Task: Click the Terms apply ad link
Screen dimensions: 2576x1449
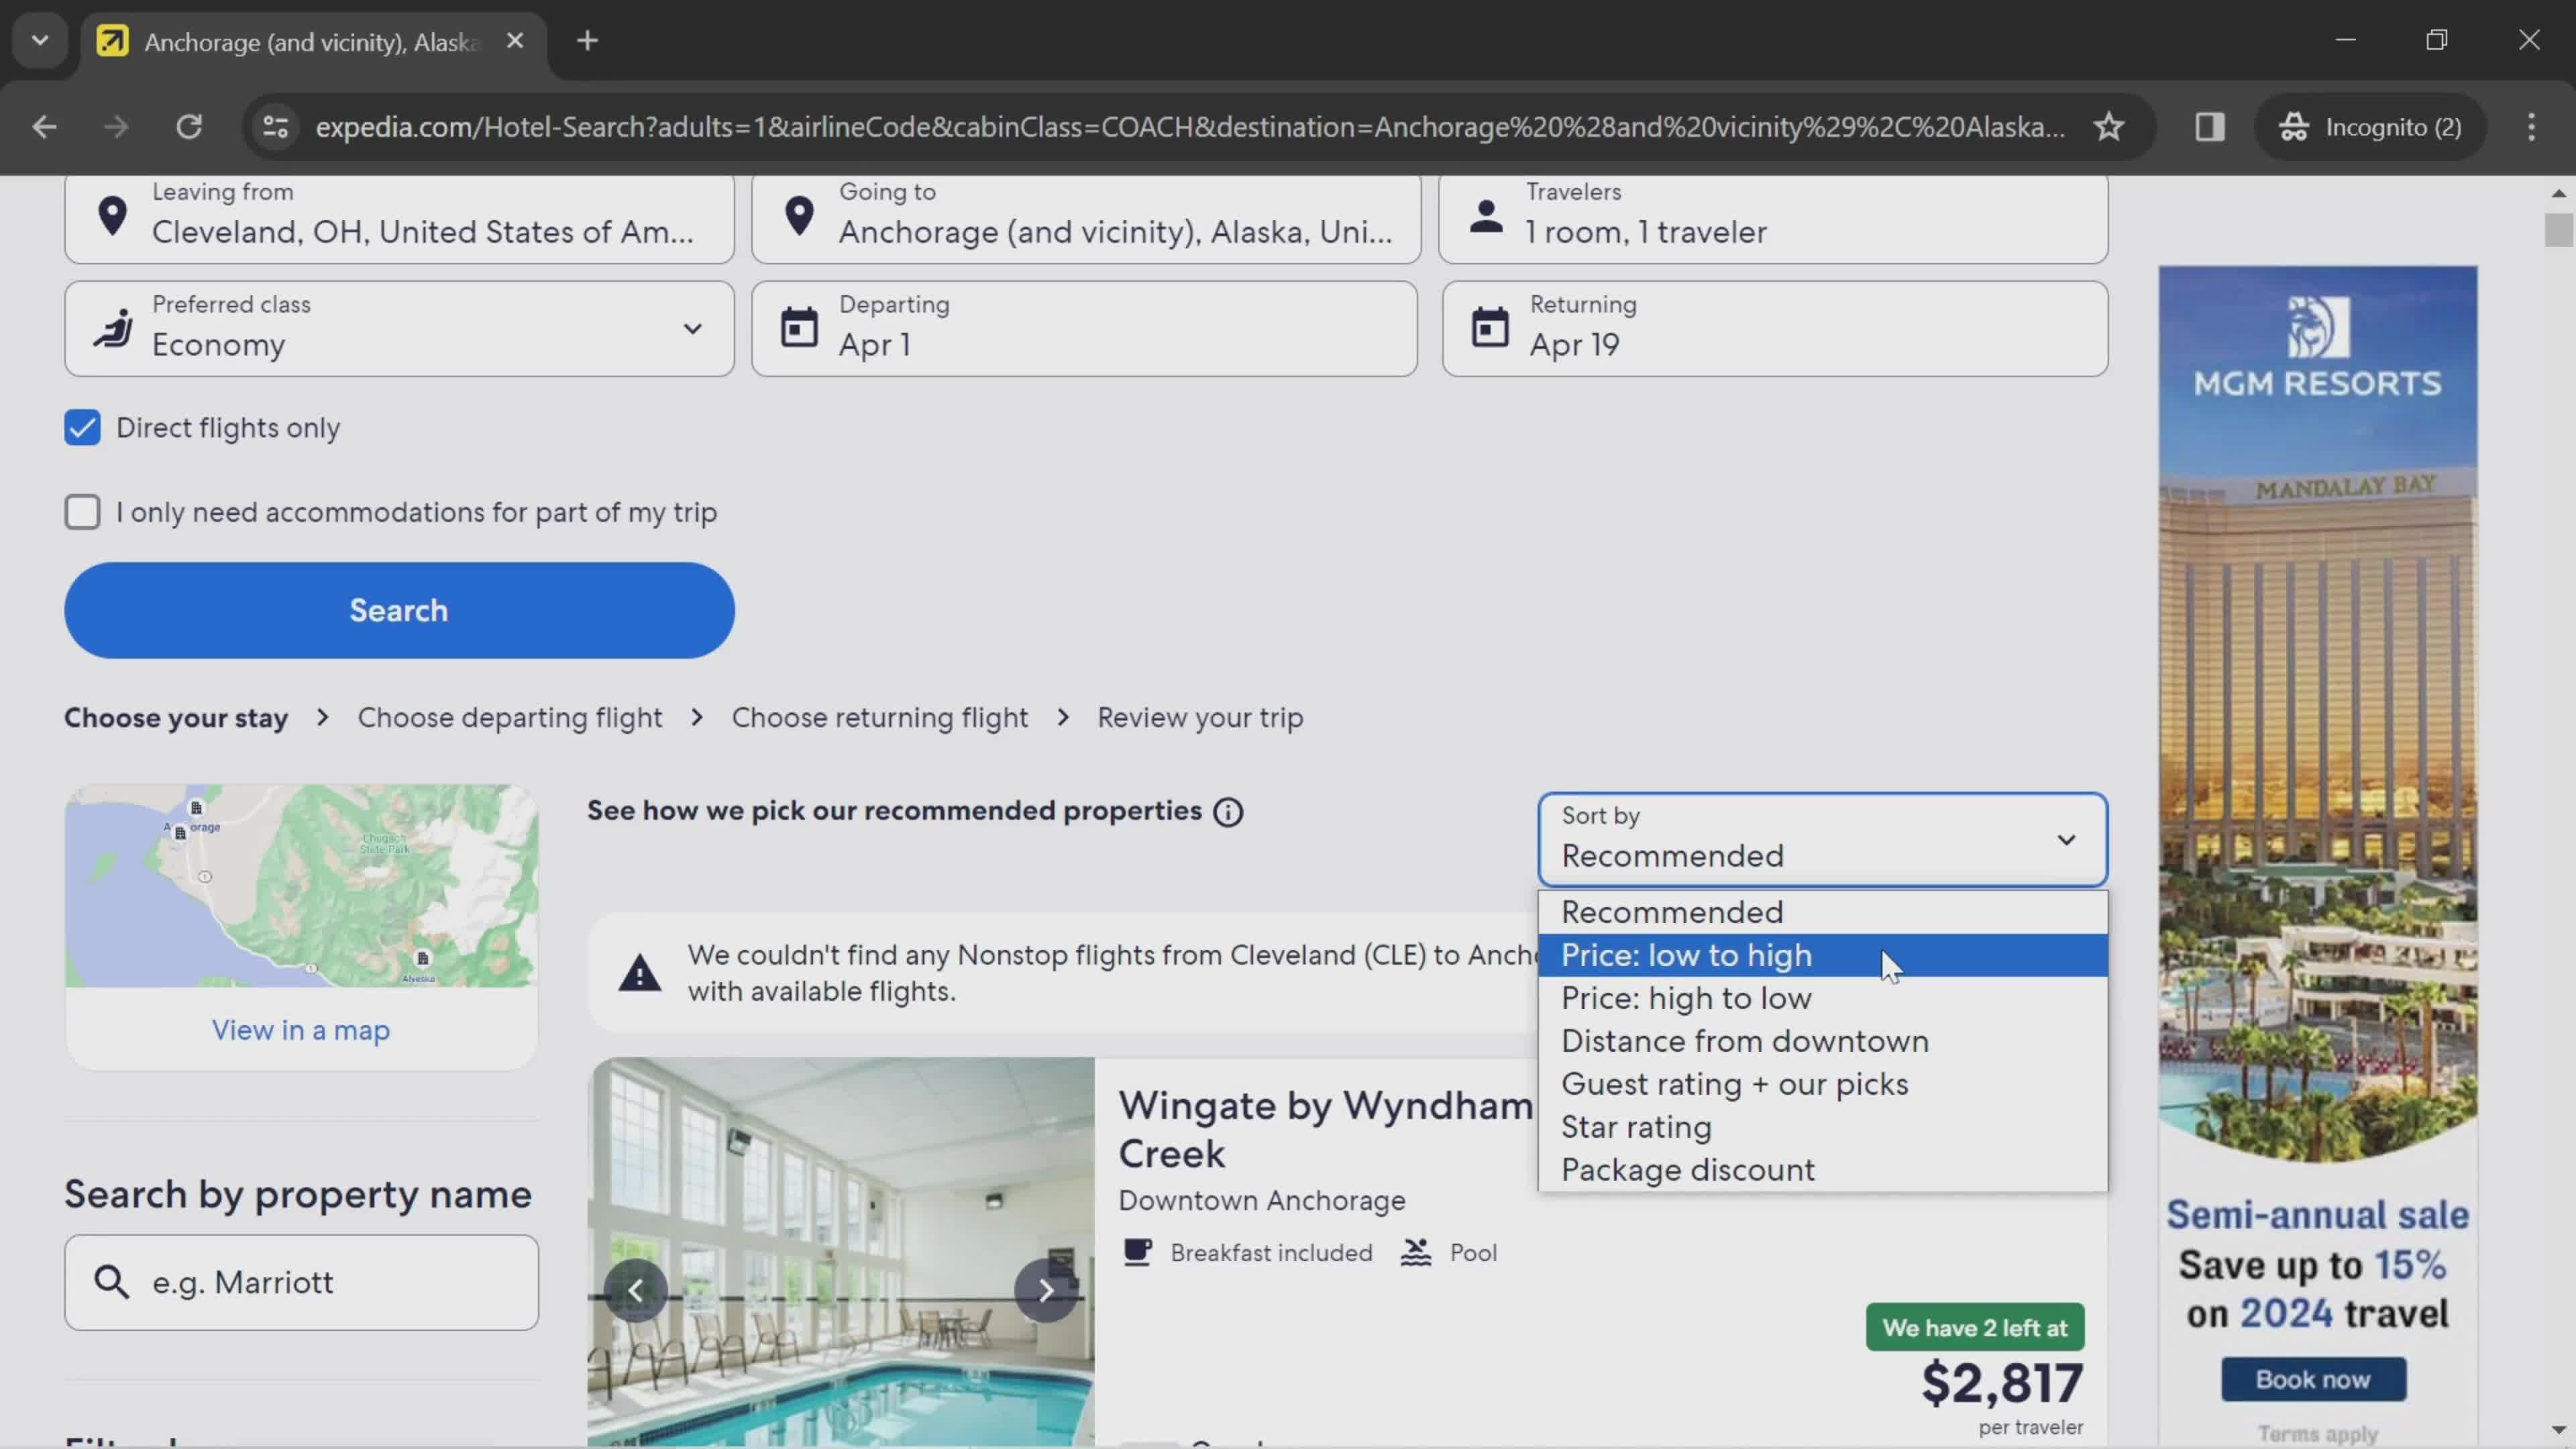Action: pos(2317,1434)
